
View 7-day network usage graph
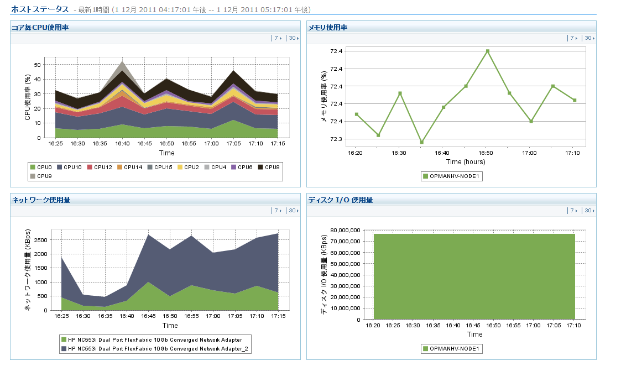coord(278,210)
